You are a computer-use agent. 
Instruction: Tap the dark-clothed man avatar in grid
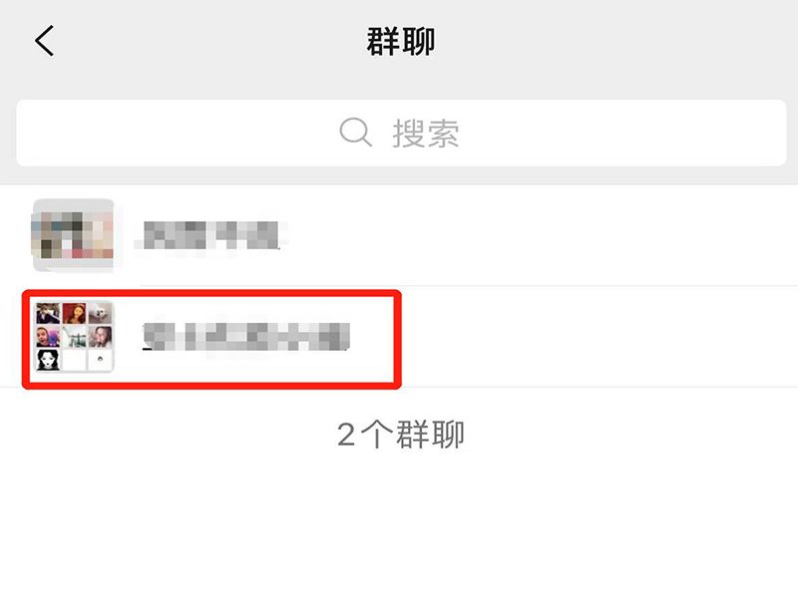point(48,313)
